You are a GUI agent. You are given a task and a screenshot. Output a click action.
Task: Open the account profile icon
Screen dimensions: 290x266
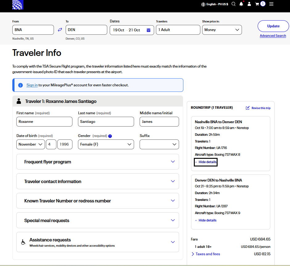click(249, 4)
